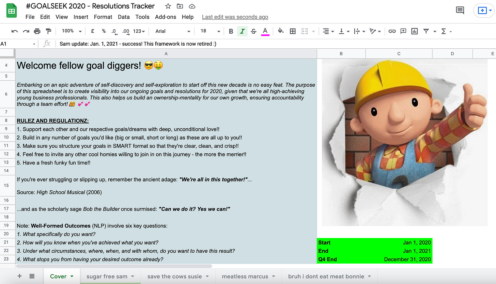Open more number formats 123 dropdown
The image size is (496, 284).
tap(139, 31)
